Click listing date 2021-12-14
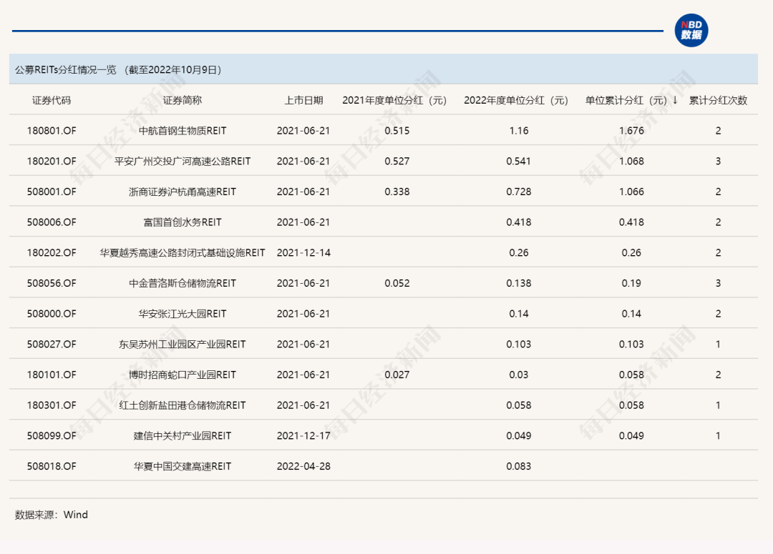The image size is (773, 554). point(303,253)
